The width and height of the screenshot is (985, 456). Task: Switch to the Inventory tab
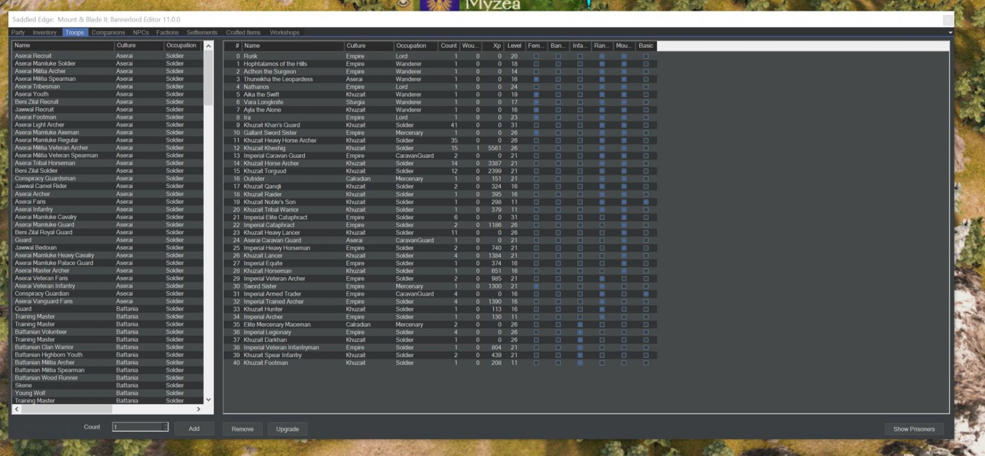click(x=44, y=33)
